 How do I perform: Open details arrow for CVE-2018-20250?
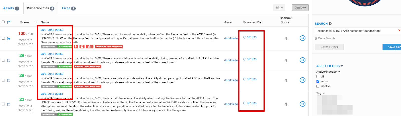(303, 38)
